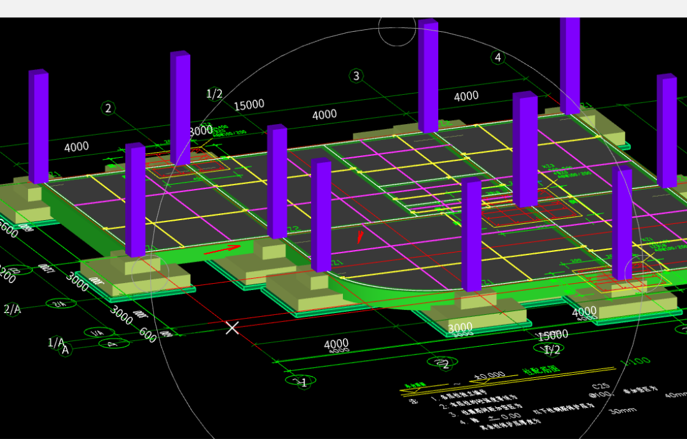Select the 4000 dimension between axis labels 3 and 4
687x439 pixels.
click(466, 96)
